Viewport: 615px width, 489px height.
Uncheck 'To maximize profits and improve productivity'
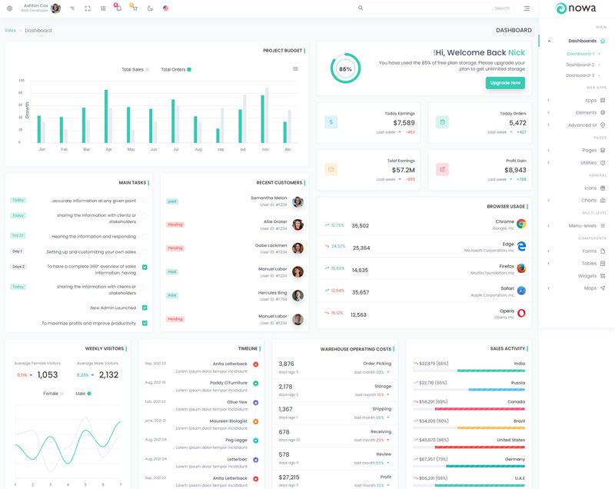(x=145, y=323)
